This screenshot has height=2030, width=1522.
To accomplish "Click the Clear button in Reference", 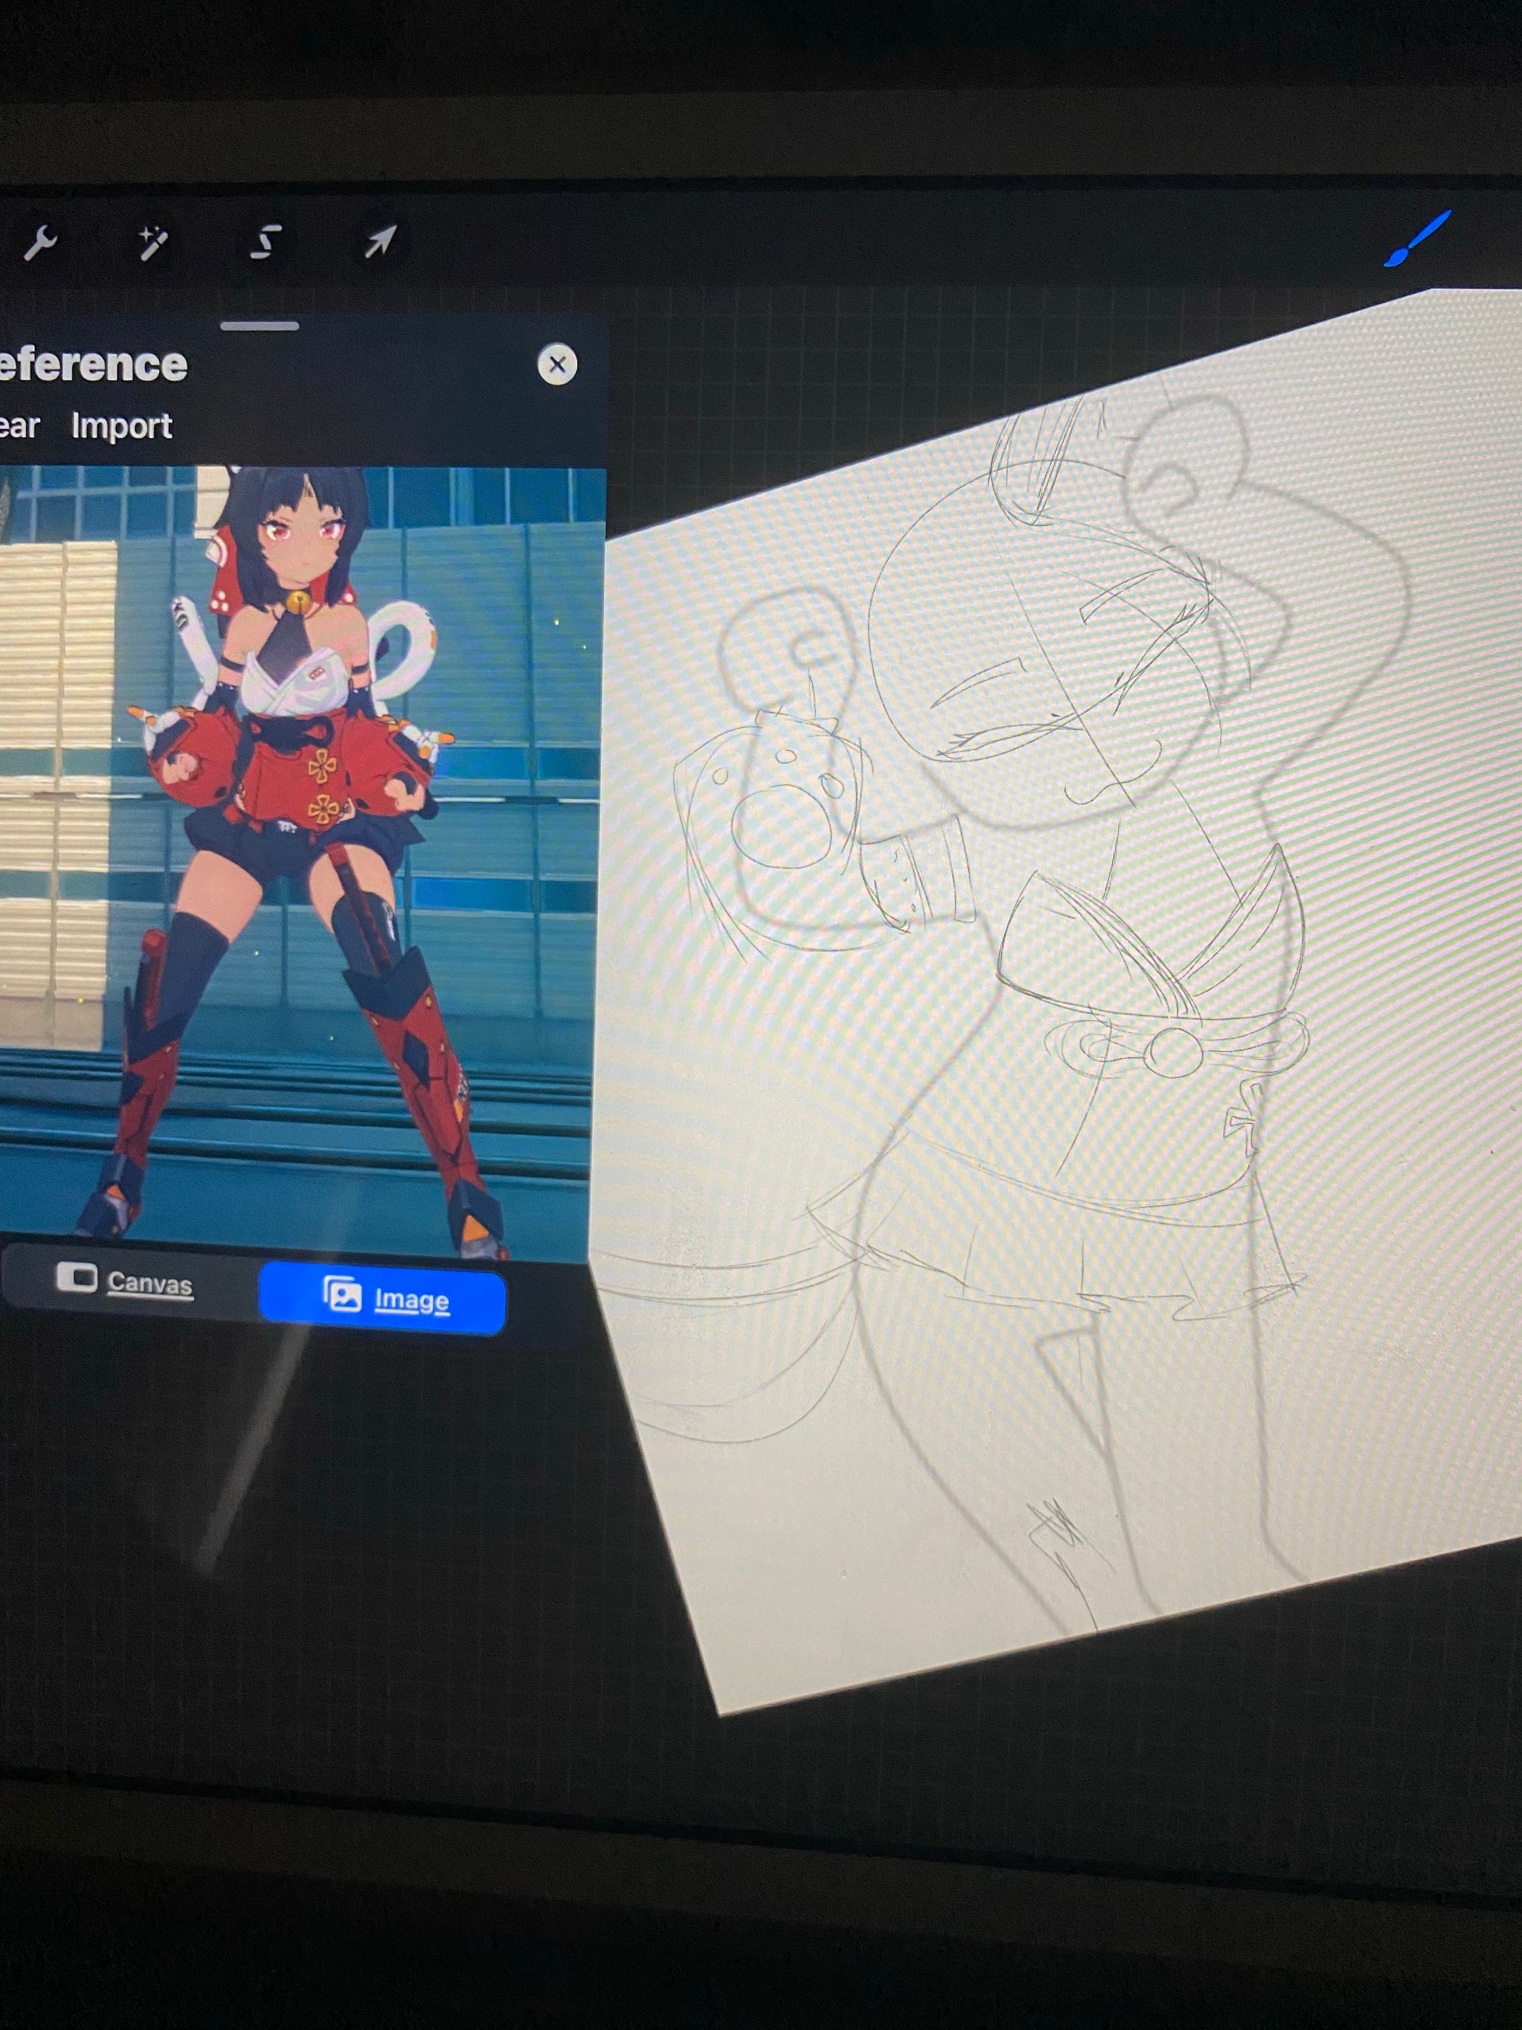I will tap(18, 426).
